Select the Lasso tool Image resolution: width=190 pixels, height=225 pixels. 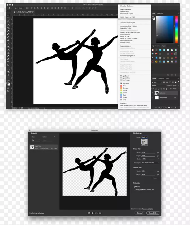coord(8,21)
